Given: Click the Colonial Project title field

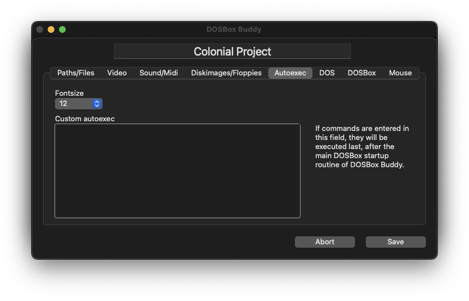Looking at the screenshot, I should (x=233, y=52).
